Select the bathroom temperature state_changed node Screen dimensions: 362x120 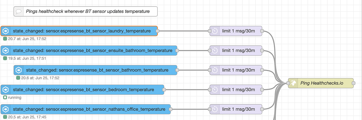(x=95, y=70)
